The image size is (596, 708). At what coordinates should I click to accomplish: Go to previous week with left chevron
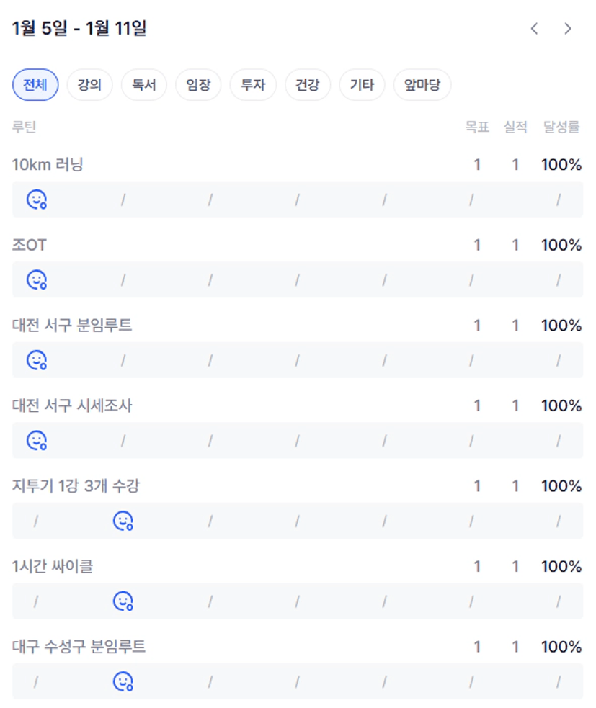(x=534, y=29)
